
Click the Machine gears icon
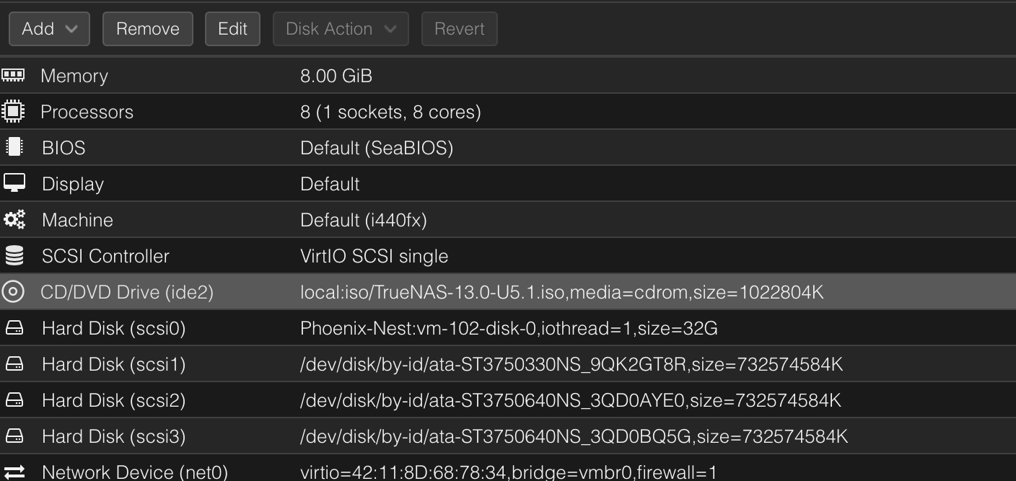coord(14,220)
